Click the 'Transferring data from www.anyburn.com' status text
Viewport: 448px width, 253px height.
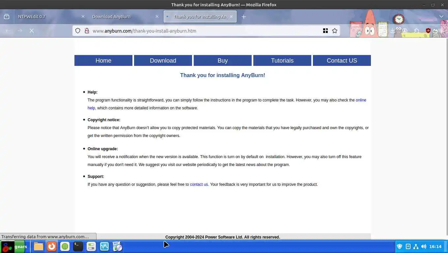click(45, 237)
